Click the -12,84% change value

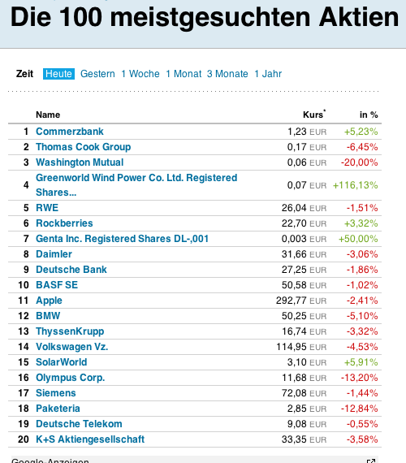pyautogui.click(x=360, y=409)
